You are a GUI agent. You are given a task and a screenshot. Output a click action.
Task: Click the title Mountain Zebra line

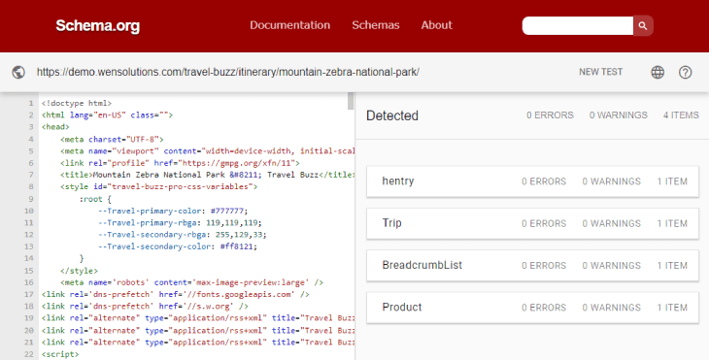pyautogui.click(x=208, y=175)
